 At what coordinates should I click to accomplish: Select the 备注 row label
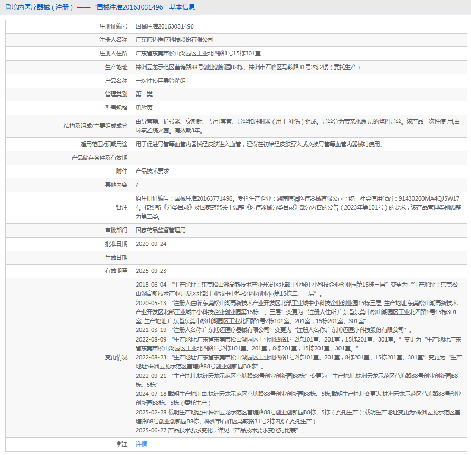(121, 207)
